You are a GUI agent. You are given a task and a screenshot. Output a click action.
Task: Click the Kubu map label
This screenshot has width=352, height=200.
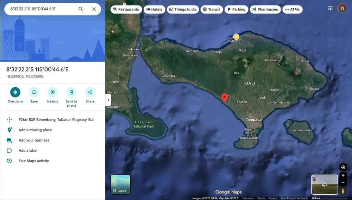[305, 61]
